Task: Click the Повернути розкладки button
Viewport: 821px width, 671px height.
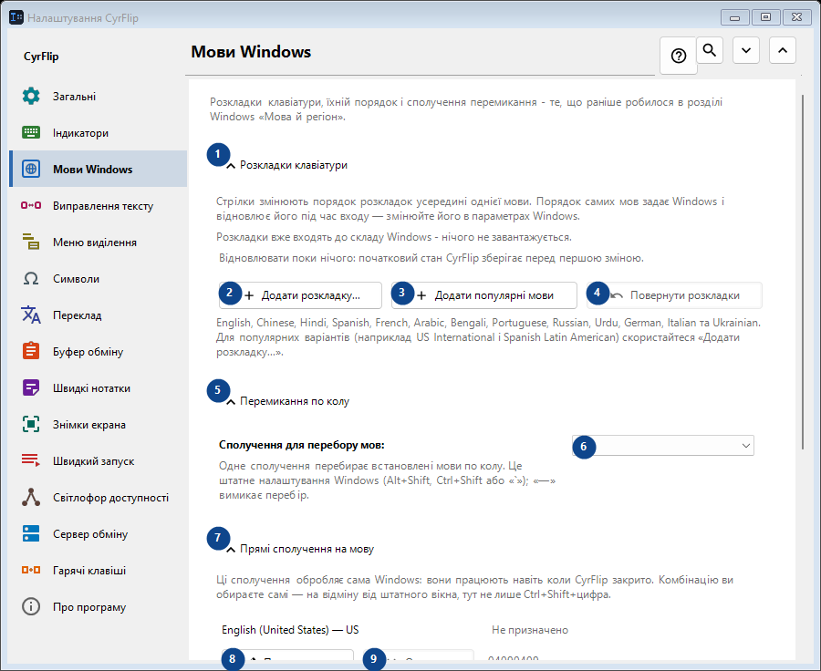Action: 674,295
